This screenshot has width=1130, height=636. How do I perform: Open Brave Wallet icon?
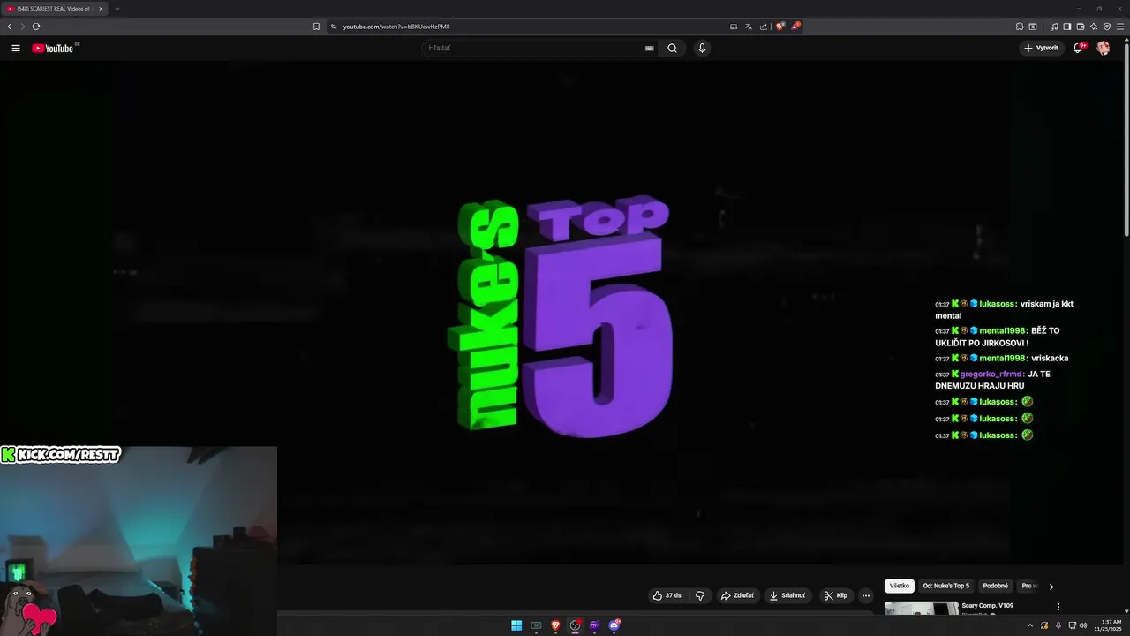coord(1081,26)
